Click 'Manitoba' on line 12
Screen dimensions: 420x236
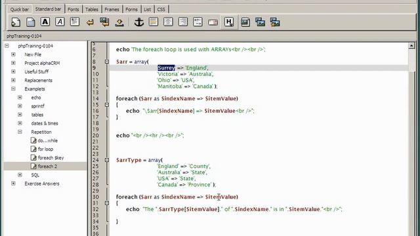point(170,86)
